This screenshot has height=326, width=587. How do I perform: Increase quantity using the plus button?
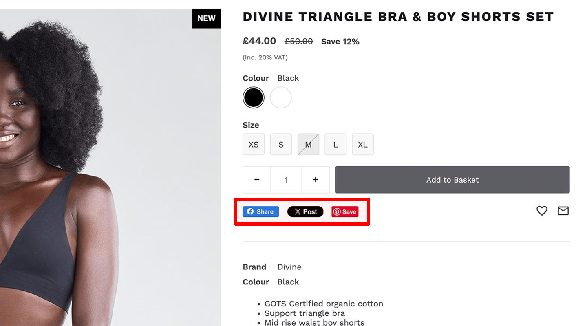(316, 180)
